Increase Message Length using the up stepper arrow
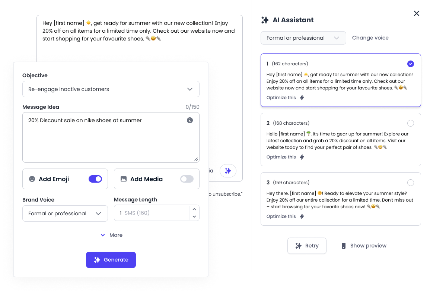 194,209
